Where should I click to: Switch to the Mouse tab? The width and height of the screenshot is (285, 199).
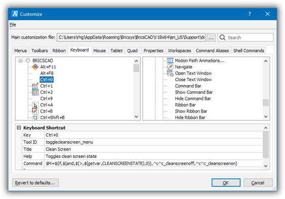tap(100, 51)
